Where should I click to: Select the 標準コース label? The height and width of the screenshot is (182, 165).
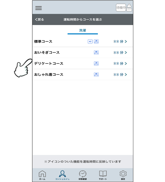[43, 41]
